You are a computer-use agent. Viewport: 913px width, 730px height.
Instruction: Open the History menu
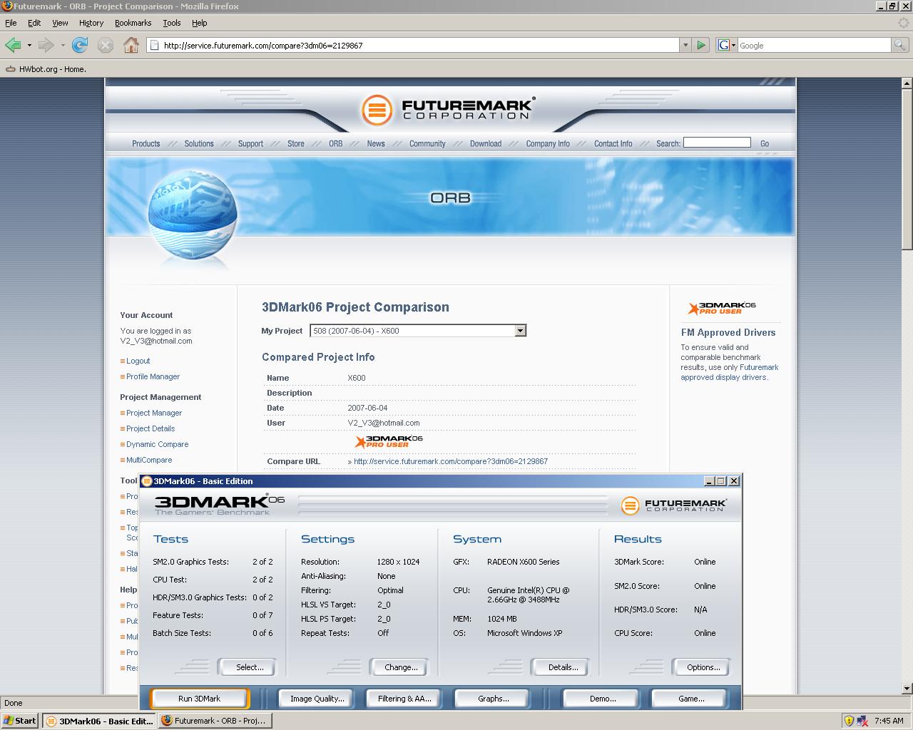[91, 23]
